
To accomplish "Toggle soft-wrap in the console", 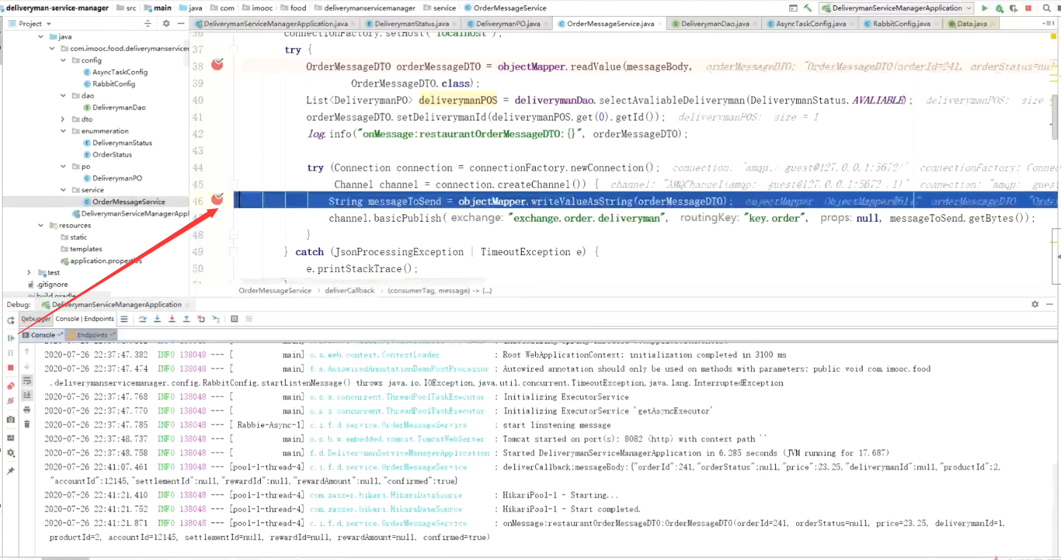I will tap(27, 381).
